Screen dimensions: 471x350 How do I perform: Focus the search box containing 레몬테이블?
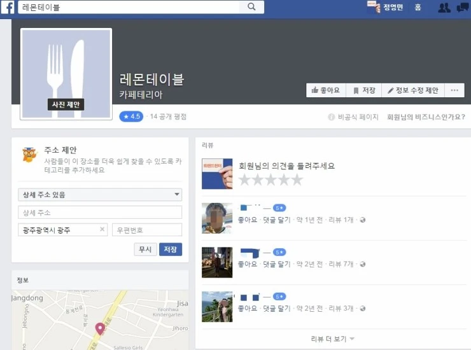coord(129,7)
